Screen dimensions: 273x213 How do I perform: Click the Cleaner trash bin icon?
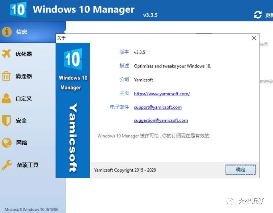[6, 76]
